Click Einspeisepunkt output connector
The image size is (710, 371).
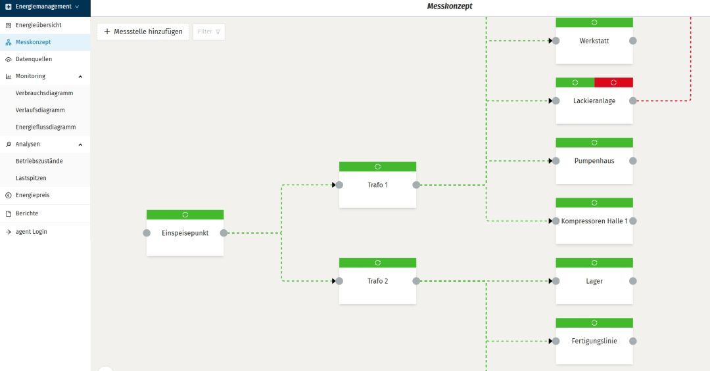point(224,233)
